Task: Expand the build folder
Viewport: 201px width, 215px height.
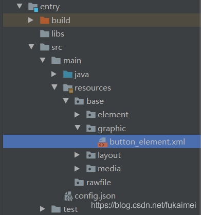Action: coord(31,20)
